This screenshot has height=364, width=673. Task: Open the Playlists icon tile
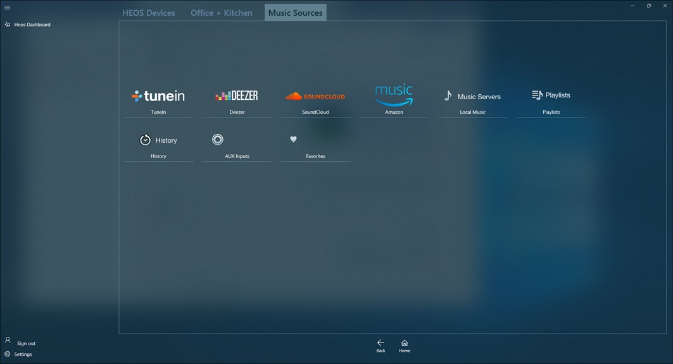[551, 95]
